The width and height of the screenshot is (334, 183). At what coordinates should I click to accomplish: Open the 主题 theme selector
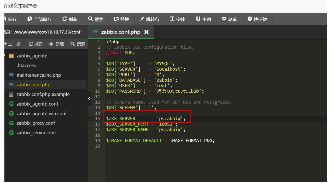[x=203, y=19]
